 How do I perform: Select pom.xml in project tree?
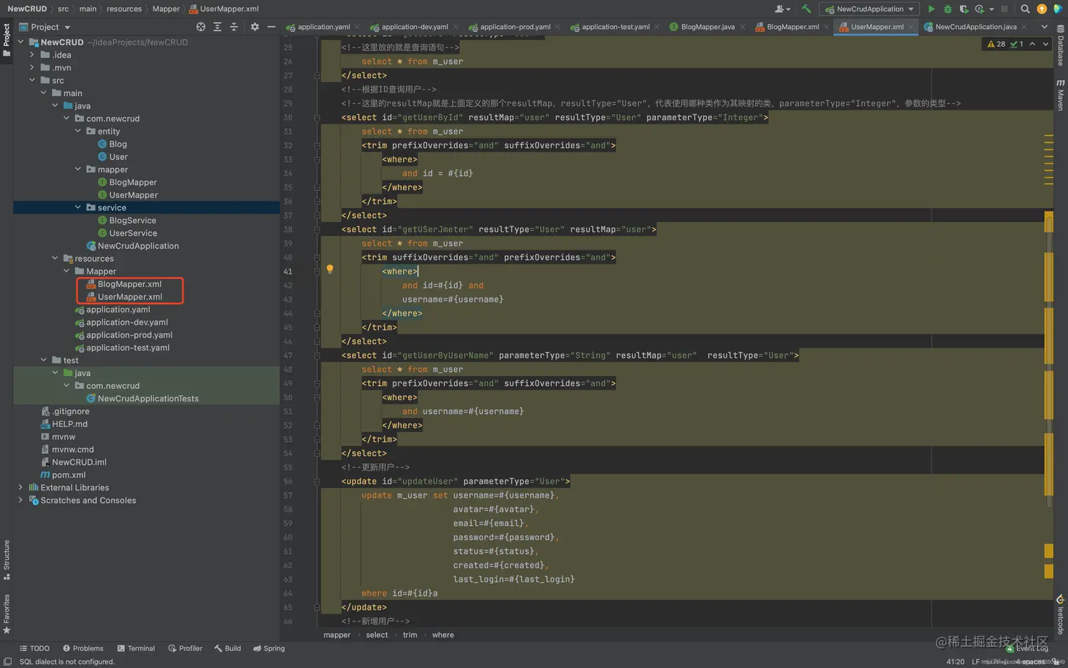click(x=69, y=474)
